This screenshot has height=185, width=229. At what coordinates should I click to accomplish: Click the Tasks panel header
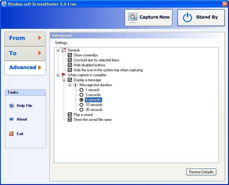click(25, 92)
